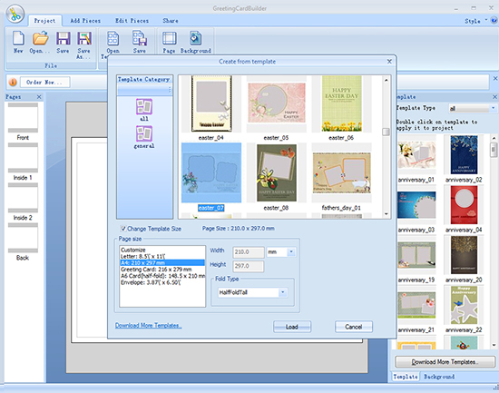Select 'Letter: 8.5" x 11"' page size
The height and width of the screenshot is (393, 499).
coord(162,256)
